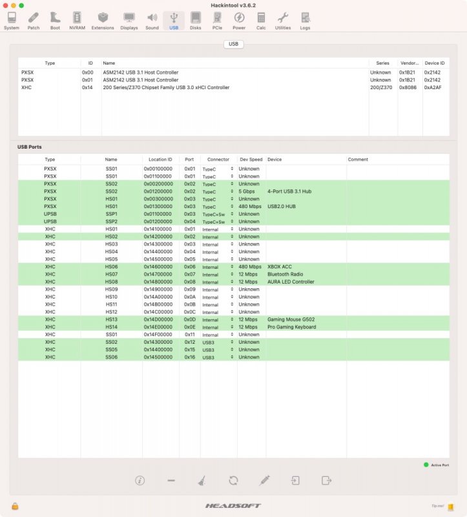Image resolution: width=467 pixels, height=517 pixels.
Task: Select the Bluetooth Radio port row
Action: click(234, 274)
